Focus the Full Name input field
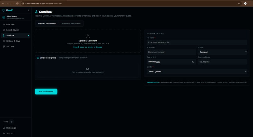 coord(197,42)
